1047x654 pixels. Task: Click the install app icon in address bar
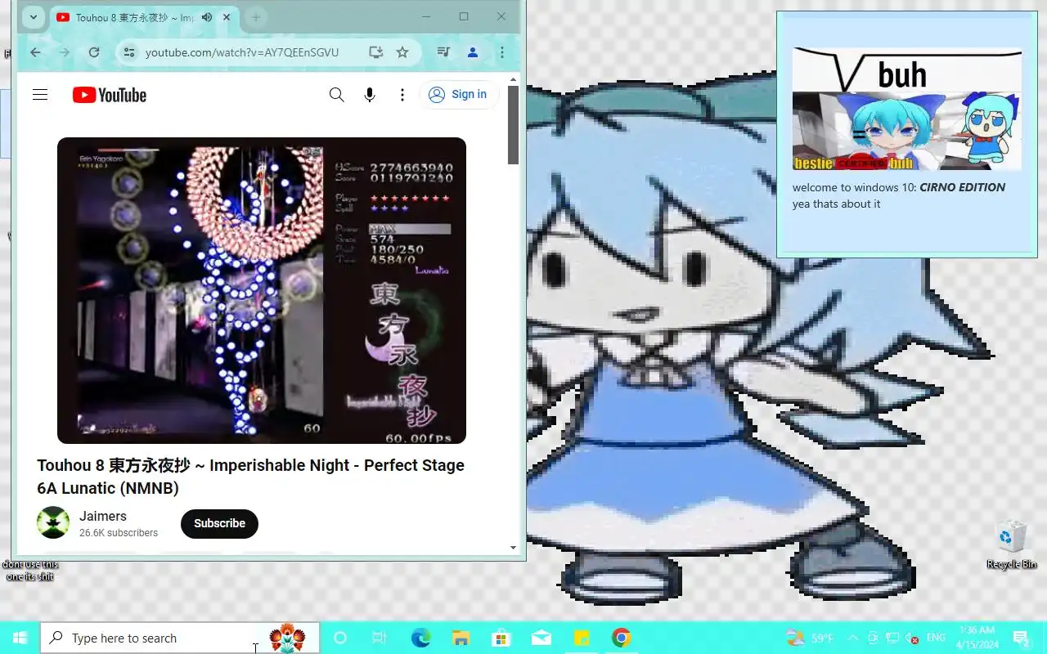pyautogui.click(x=376, y=52)
